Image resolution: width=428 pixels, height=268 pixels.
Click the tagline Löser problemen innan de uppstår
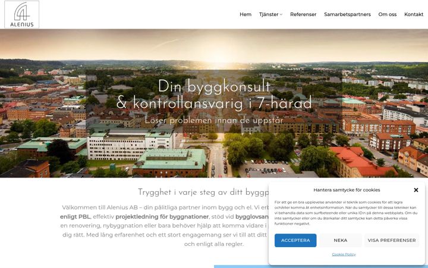coord(214,120)
